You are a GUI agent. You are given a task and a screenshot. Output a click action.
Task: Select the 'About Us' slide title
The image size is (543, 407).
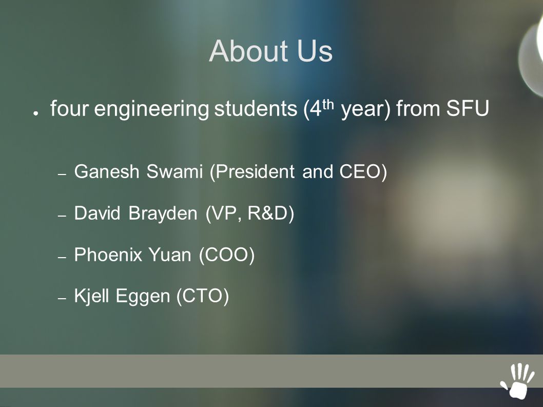pos(271,51)
